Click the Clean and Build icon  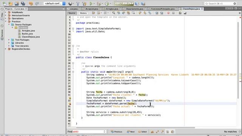click(84, 3)
